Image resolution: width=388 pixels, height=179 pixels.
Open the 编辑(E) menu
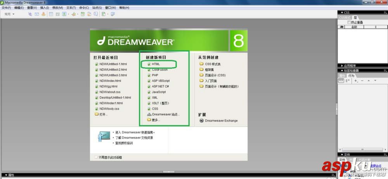point(19,8)
